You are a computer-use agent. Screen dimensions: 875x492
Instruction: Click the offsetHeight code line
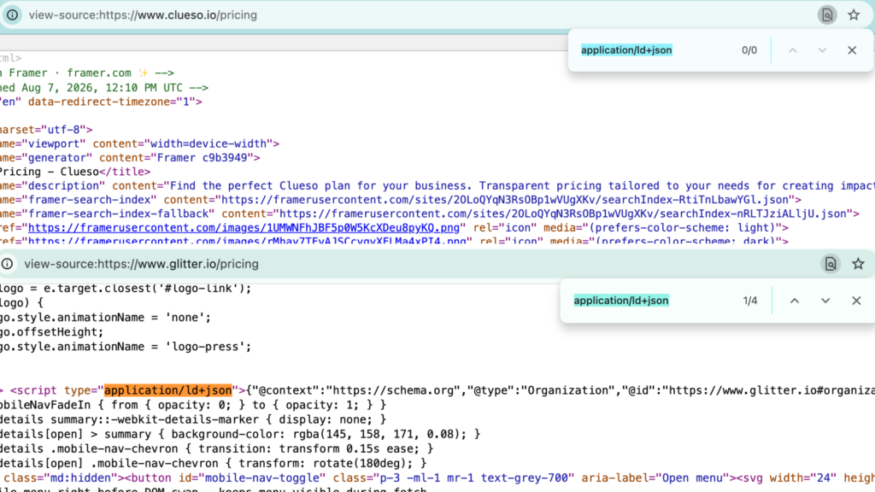52,332
